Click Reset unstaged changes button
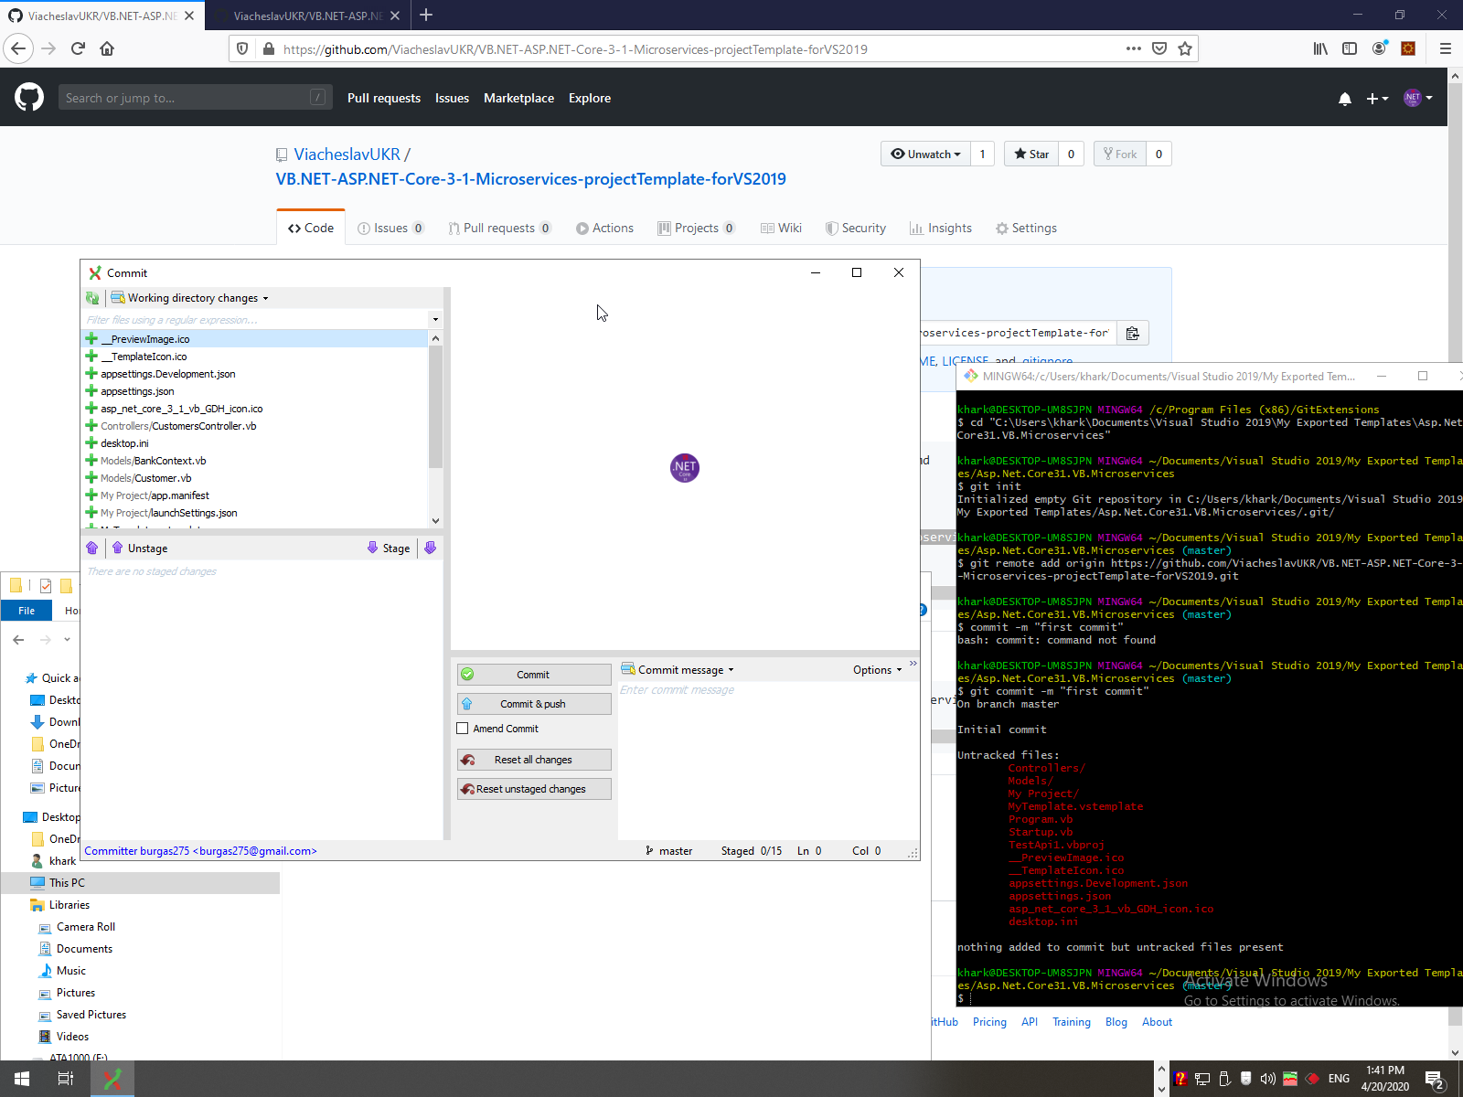Screen dimensions: 1463x1097 tap(534, 789)
